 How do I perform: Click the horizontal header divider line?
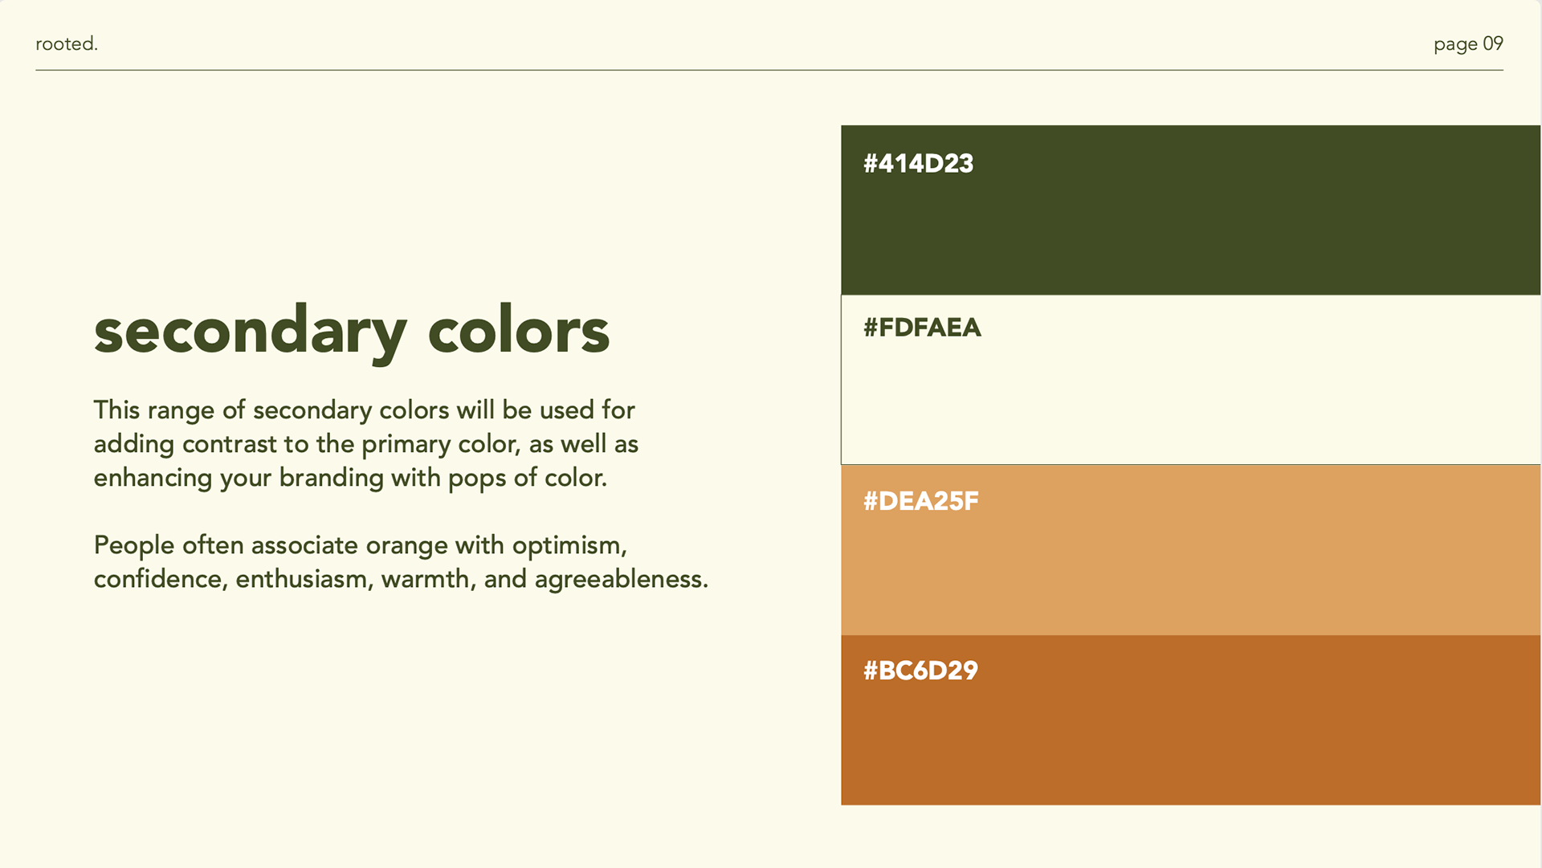click(769, 70)
